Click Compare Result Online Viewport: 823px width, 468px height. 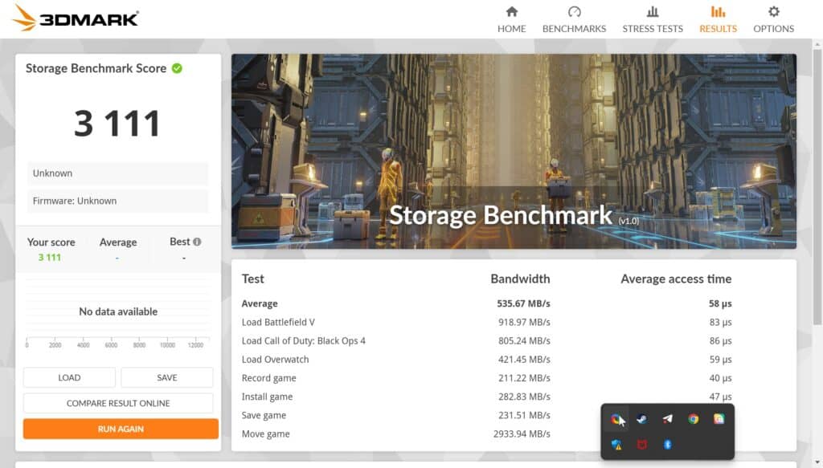pos(118,403)
